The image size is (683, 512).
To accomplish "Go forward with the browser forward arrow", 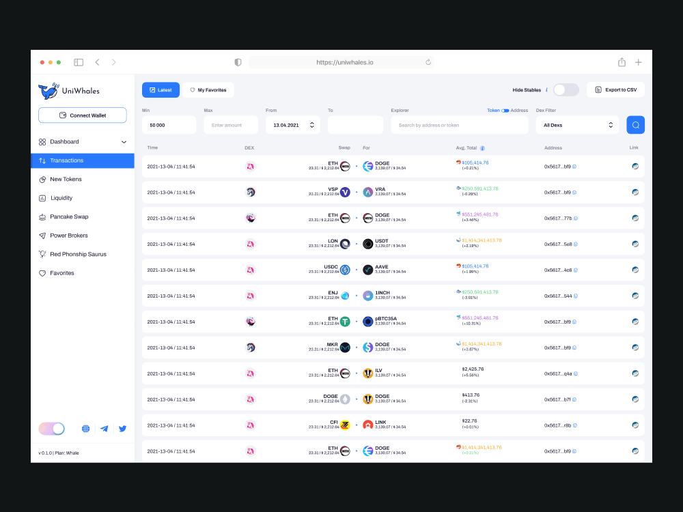I will [x=113, y=62].
